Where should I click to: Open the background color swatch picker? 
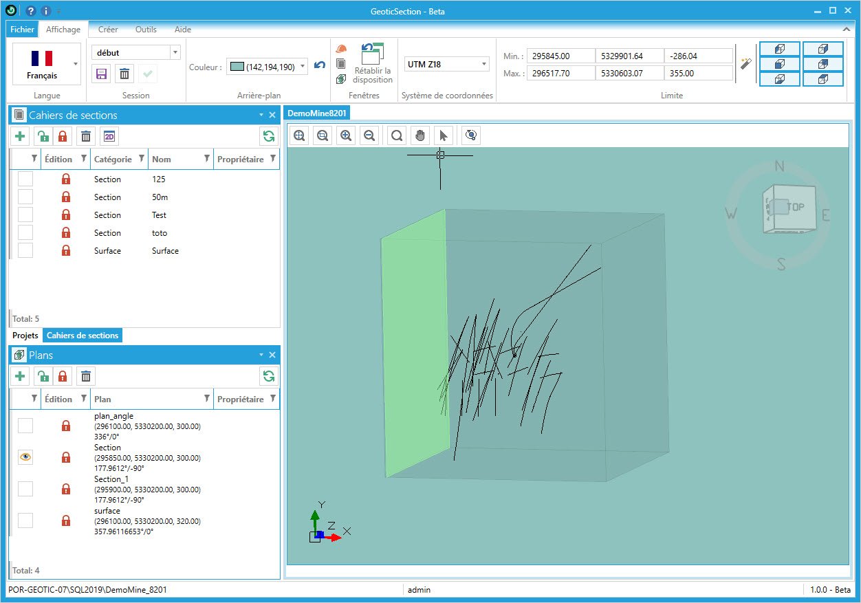pos(267,67)
